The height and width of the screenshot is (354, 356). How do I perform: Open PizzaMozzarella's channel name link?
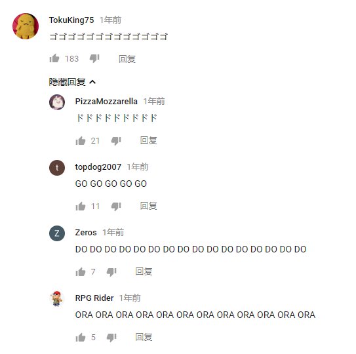tap(106, 101)
